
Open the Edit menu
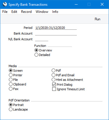tap(14, 12)
